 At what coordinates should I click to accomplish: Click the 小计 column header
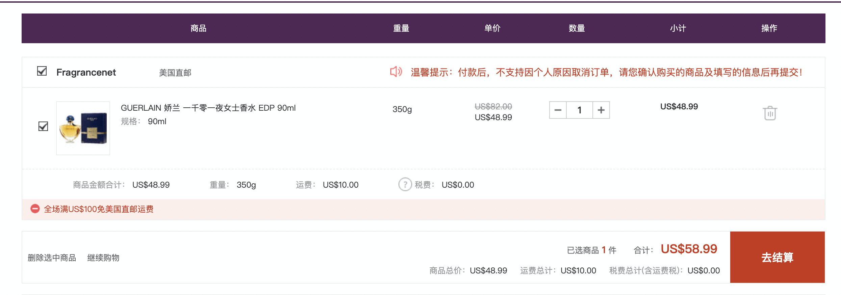point(678,28)
